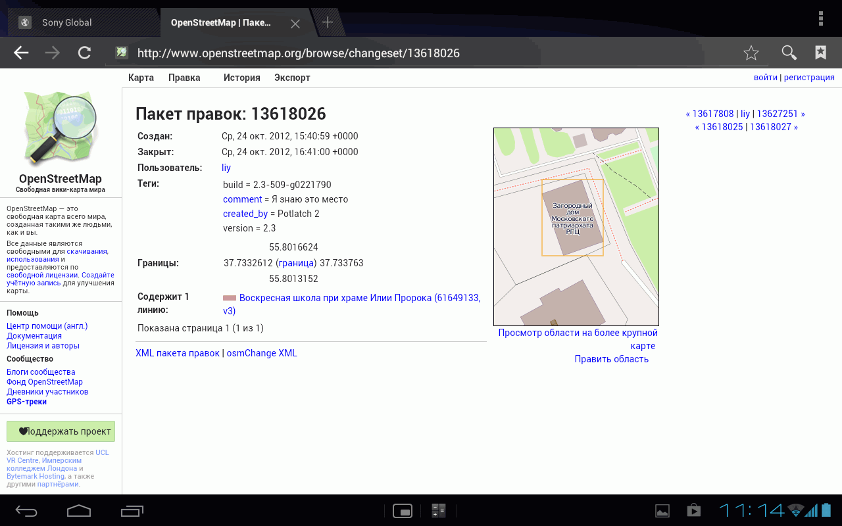Click the created_by tag link
The width and height of the screenshot is (842, 526).
tap(245, 214)
